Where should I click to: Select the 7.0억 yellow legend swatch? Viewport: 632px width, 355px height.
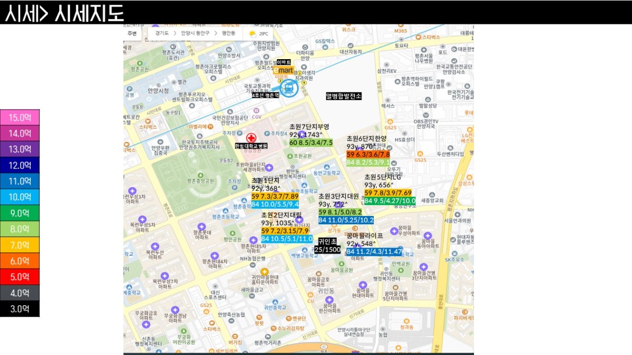(x=19, y=245)
